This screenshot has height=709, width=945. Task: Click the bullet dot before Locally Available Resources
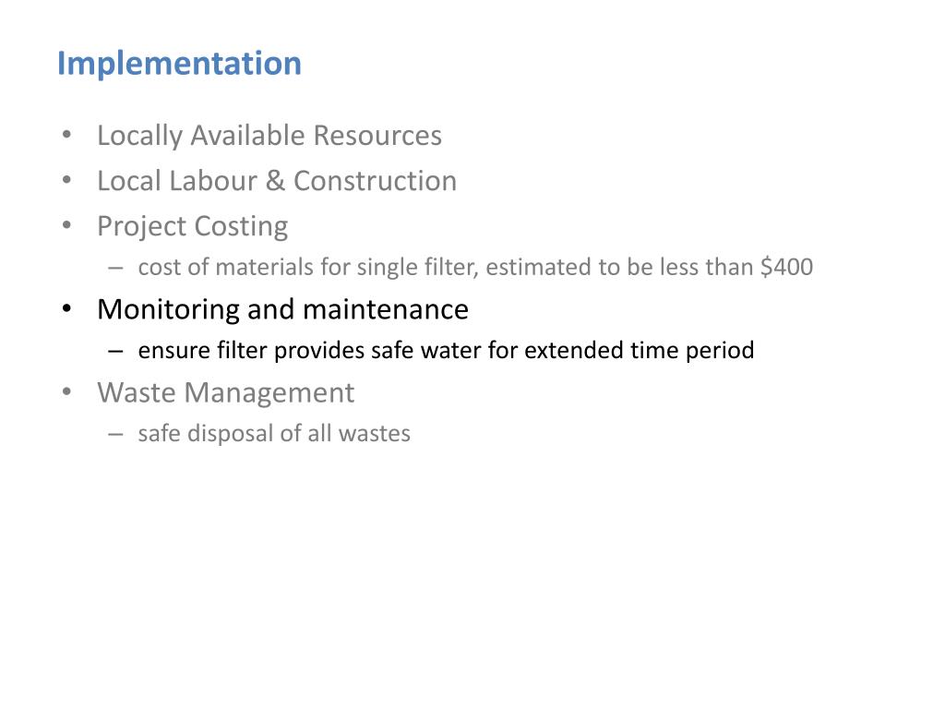pyautogui.click(x=66, y=135)
